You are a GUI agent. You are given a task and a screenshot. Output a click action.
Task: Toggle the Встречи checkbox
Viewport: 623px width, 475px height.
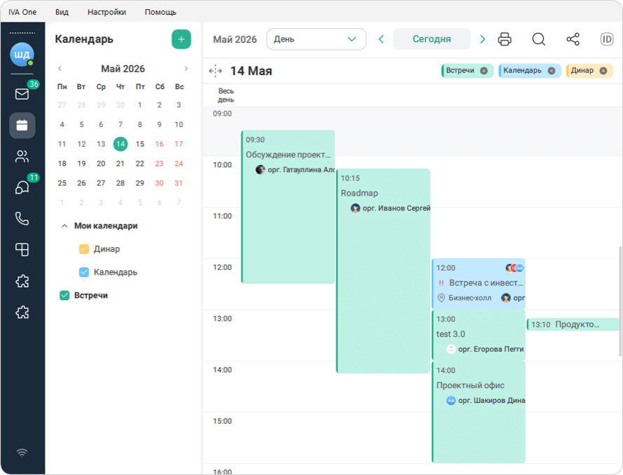coord(64,295)
